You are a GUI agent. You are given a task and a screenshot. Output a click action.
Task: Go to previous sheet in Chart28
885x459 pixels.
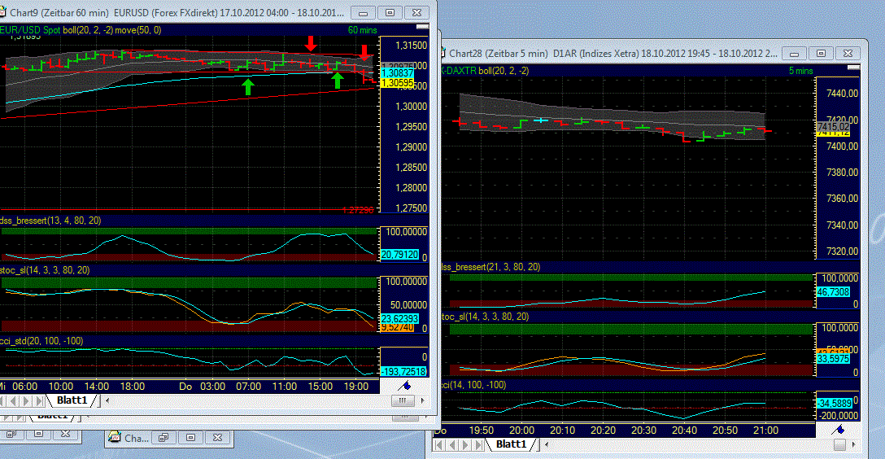pyautogui.click(x=452, y=445)
